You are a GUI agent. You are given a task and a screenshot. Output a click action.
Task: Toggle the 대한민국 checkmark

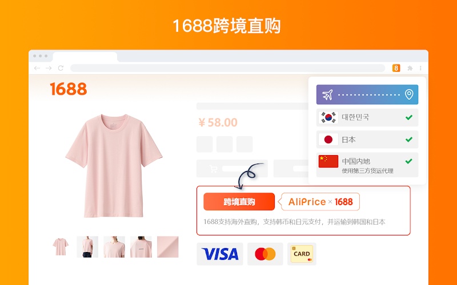(409, 117)
